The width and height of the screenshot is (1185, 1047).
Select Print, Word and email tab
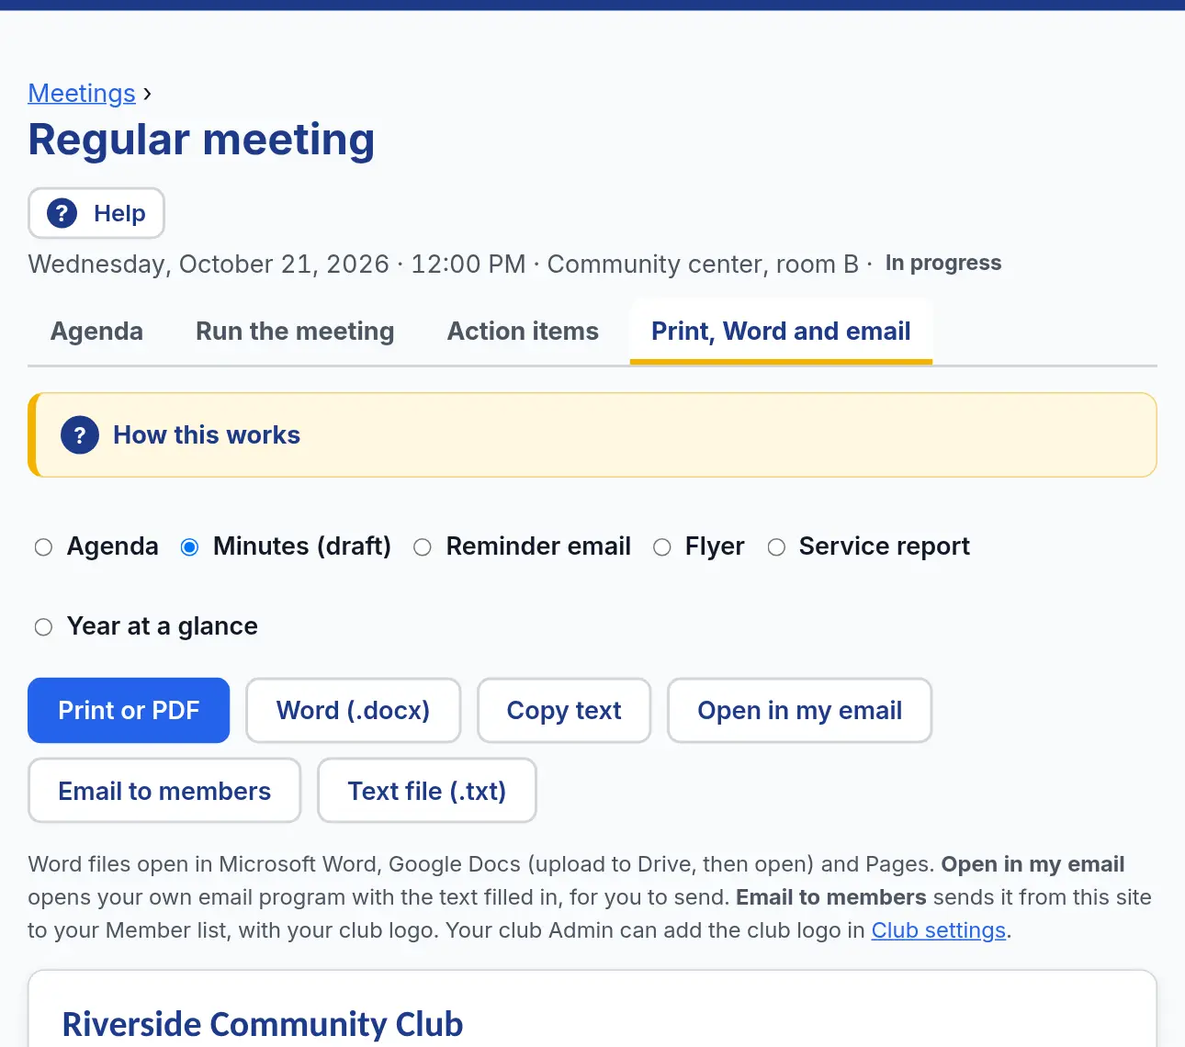[x=781, y=332]
